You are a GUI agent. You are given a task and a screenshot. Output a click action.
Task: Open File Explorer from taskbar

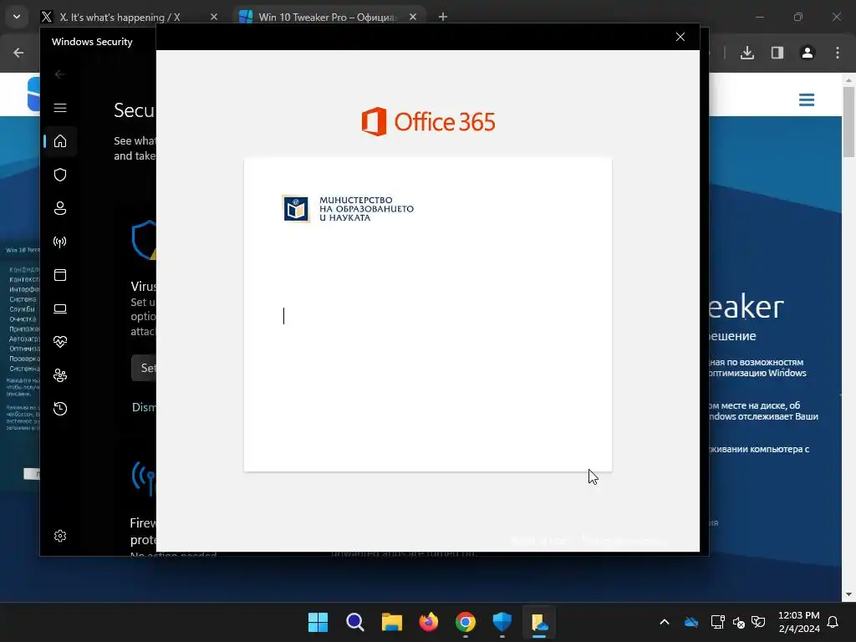tap(392, 622)
